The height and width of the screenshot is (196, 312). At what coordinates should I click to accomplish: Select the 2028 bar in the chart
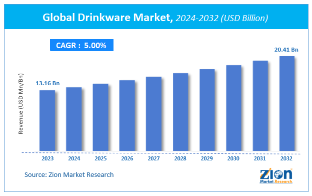pyautogui.click(x=180, y=112)
